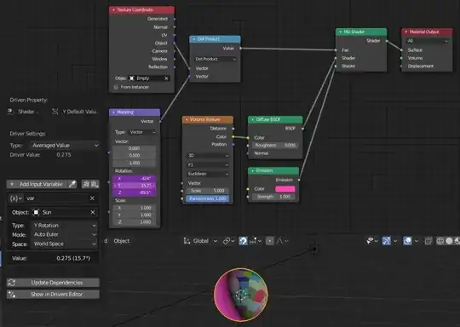Open the Mapping Type Vector dropdown
The image size is (460, 327).
142,132
